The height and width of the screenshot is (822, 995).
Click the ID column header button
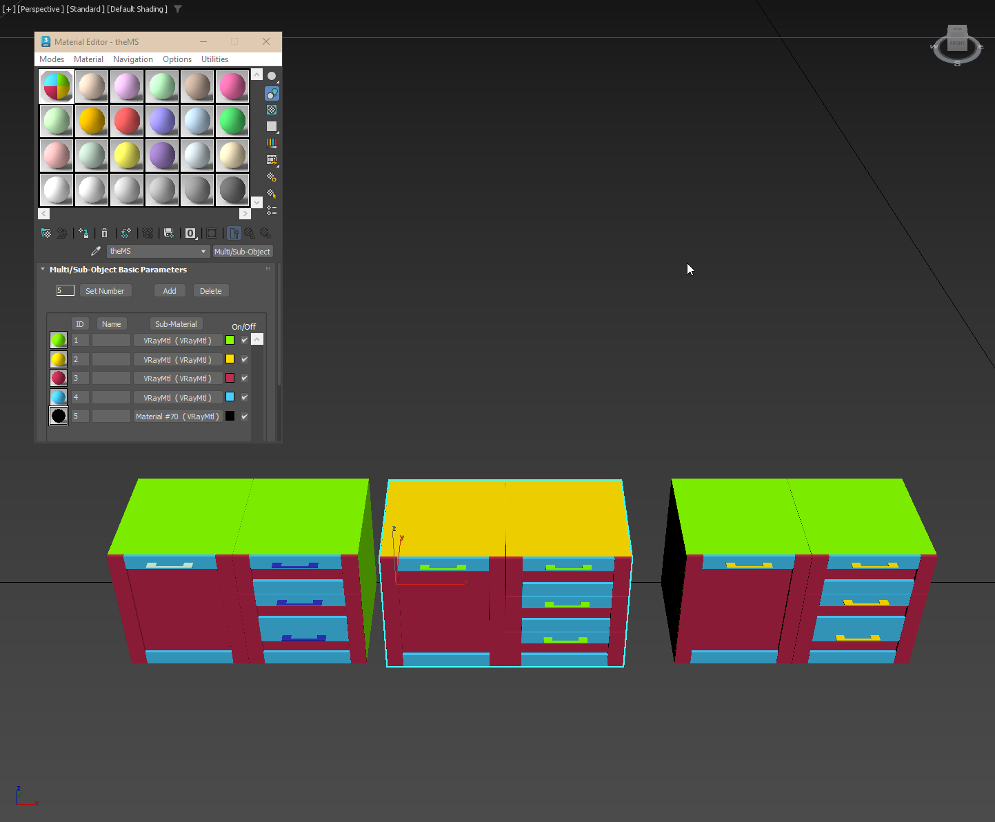click(x=80, y=324)
